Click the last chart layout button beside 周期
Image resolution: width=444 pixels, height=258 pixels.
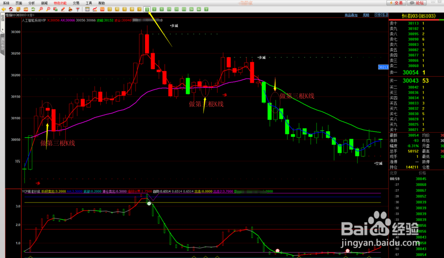pos(386,15)
